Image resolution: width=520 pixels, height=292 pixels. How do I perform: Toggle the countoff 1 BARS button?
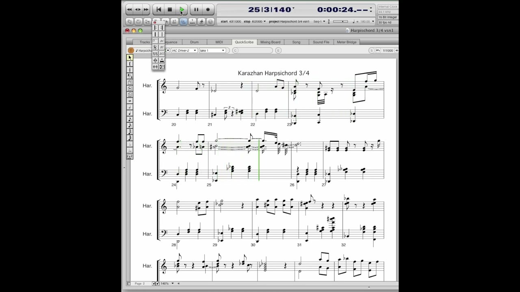pos(193,21)
